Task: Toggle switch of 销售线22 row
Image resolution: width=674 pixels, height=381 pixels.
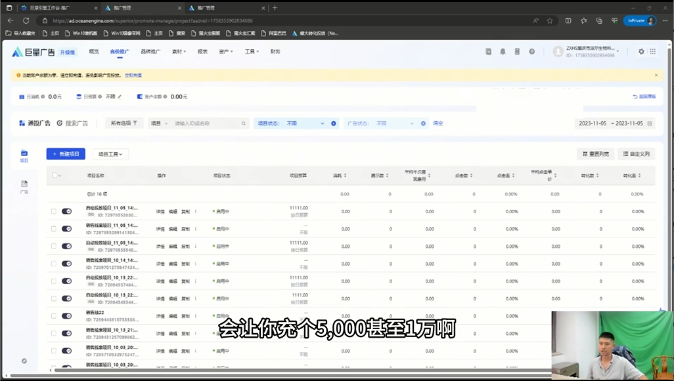Action: click(x=66, y=316)
